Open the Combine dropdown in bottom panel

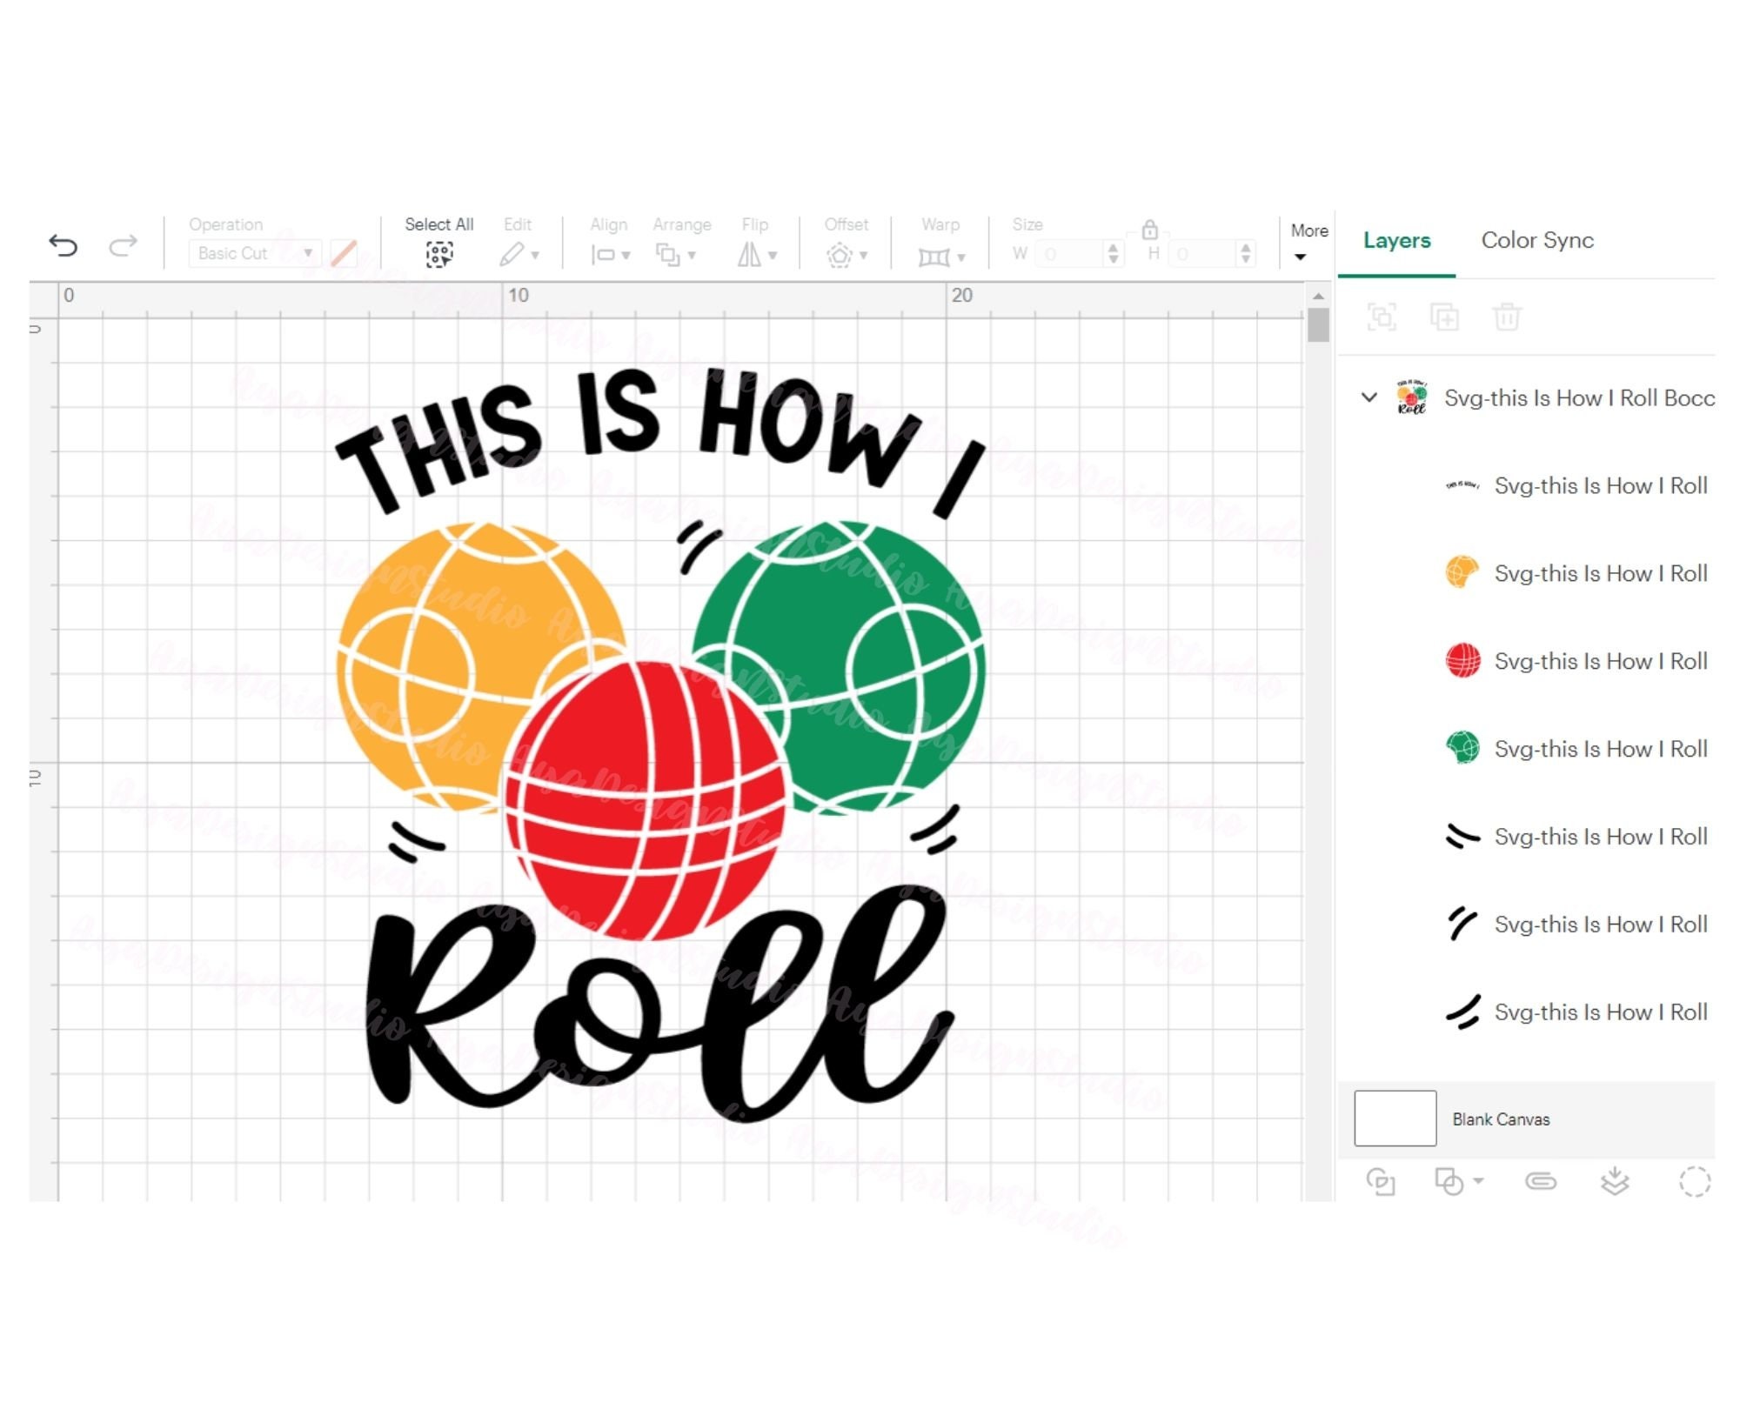pos(1459,1182)
